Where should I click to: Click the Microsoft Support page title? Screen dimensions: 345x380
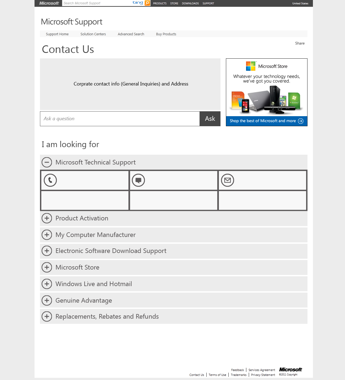pos(72,22)
